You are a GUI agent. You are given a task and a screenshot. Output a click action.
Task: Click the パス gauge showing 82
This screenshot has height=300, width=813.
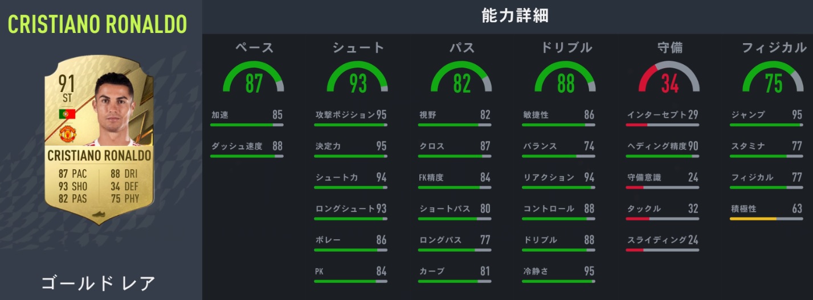pos(461,81)
